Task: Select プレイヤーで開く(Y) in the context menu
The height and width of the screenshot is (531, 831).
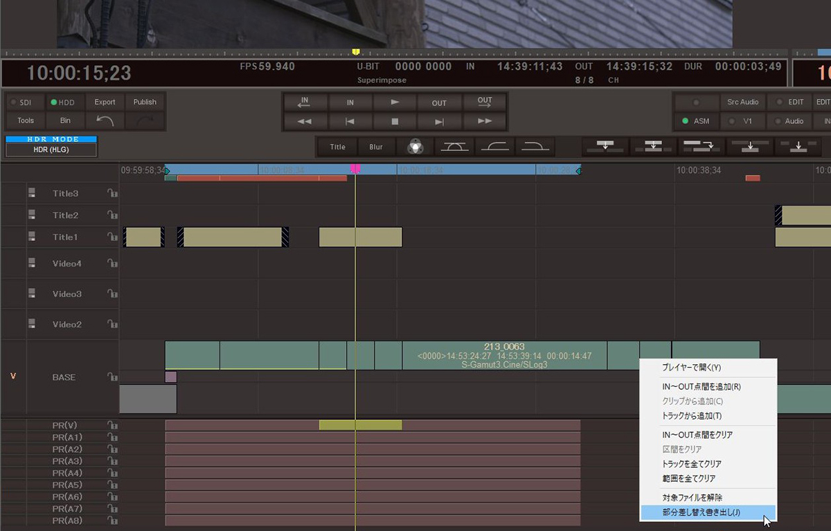Action: click(x=691, y=368)
